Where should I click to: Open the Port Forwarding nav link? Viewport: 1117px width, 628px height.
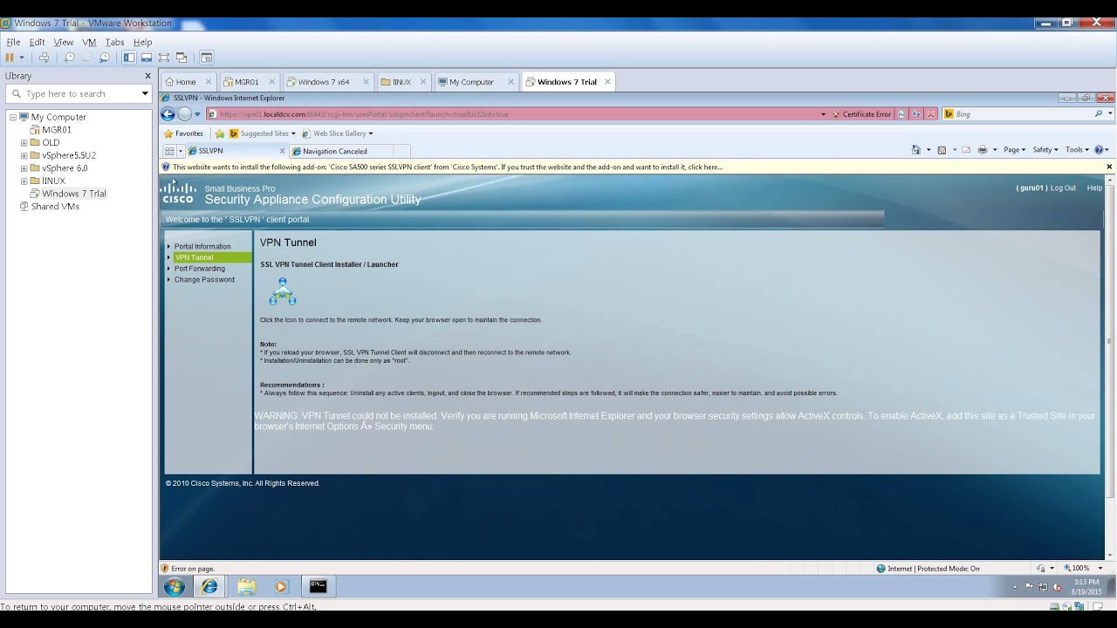(x=200, y=269)
